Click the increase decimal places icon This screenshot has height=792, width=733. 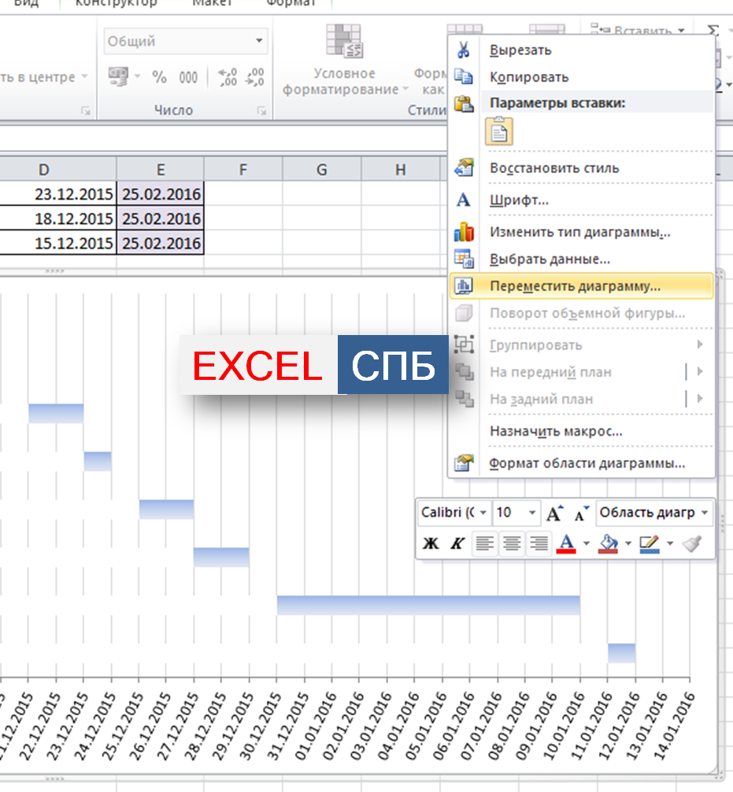[228, 77]
